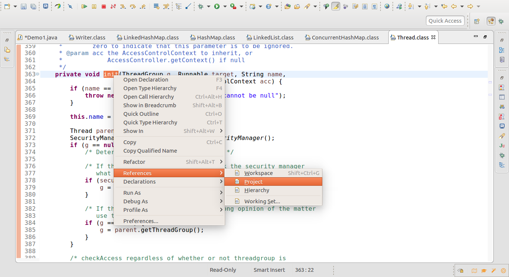Click the Resume debug button

(x=84, y=6)
